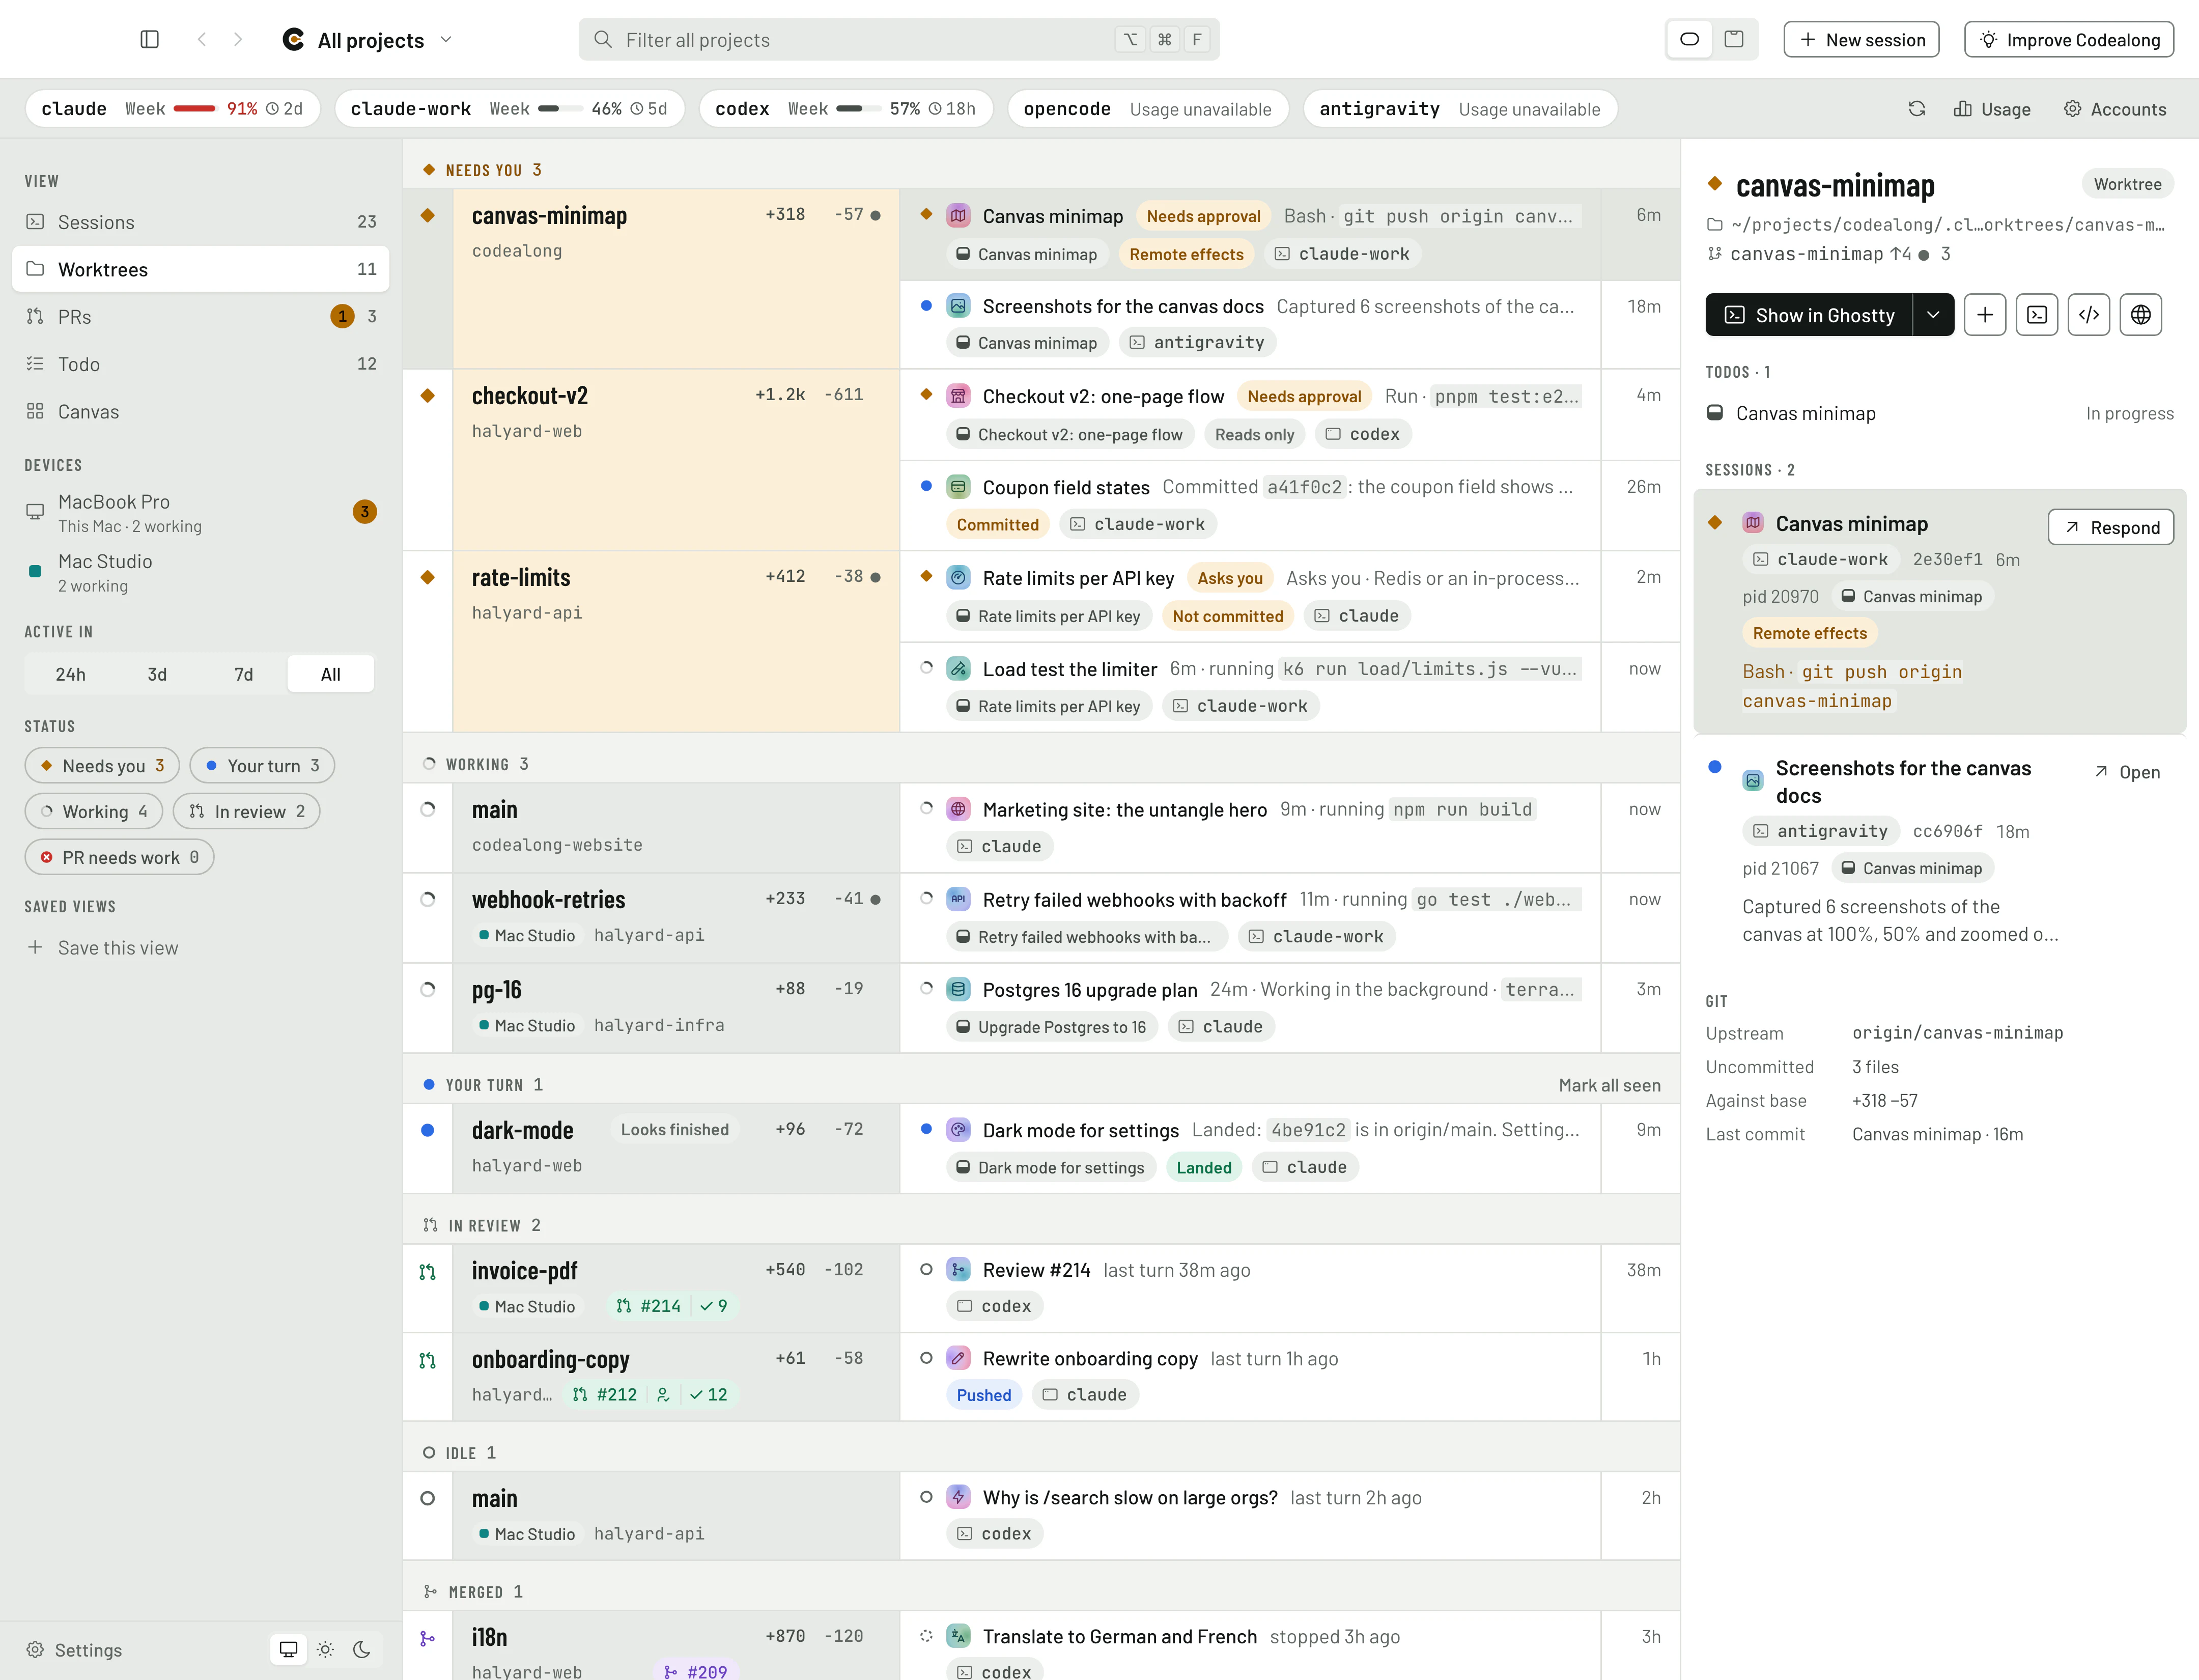Click the Screenshots for the canvas docs icon
2199x1680 pixels.
[958, 306]
